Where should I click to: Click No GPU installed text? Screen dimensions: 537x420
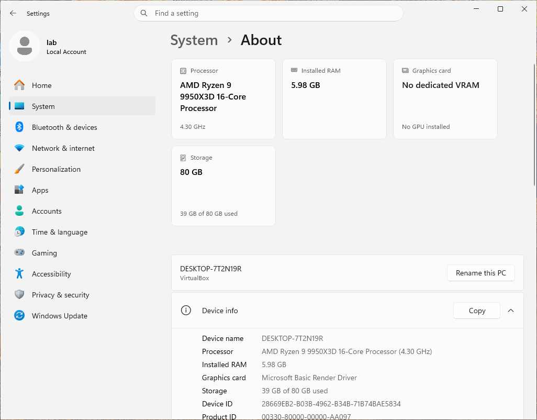point(426,127)
